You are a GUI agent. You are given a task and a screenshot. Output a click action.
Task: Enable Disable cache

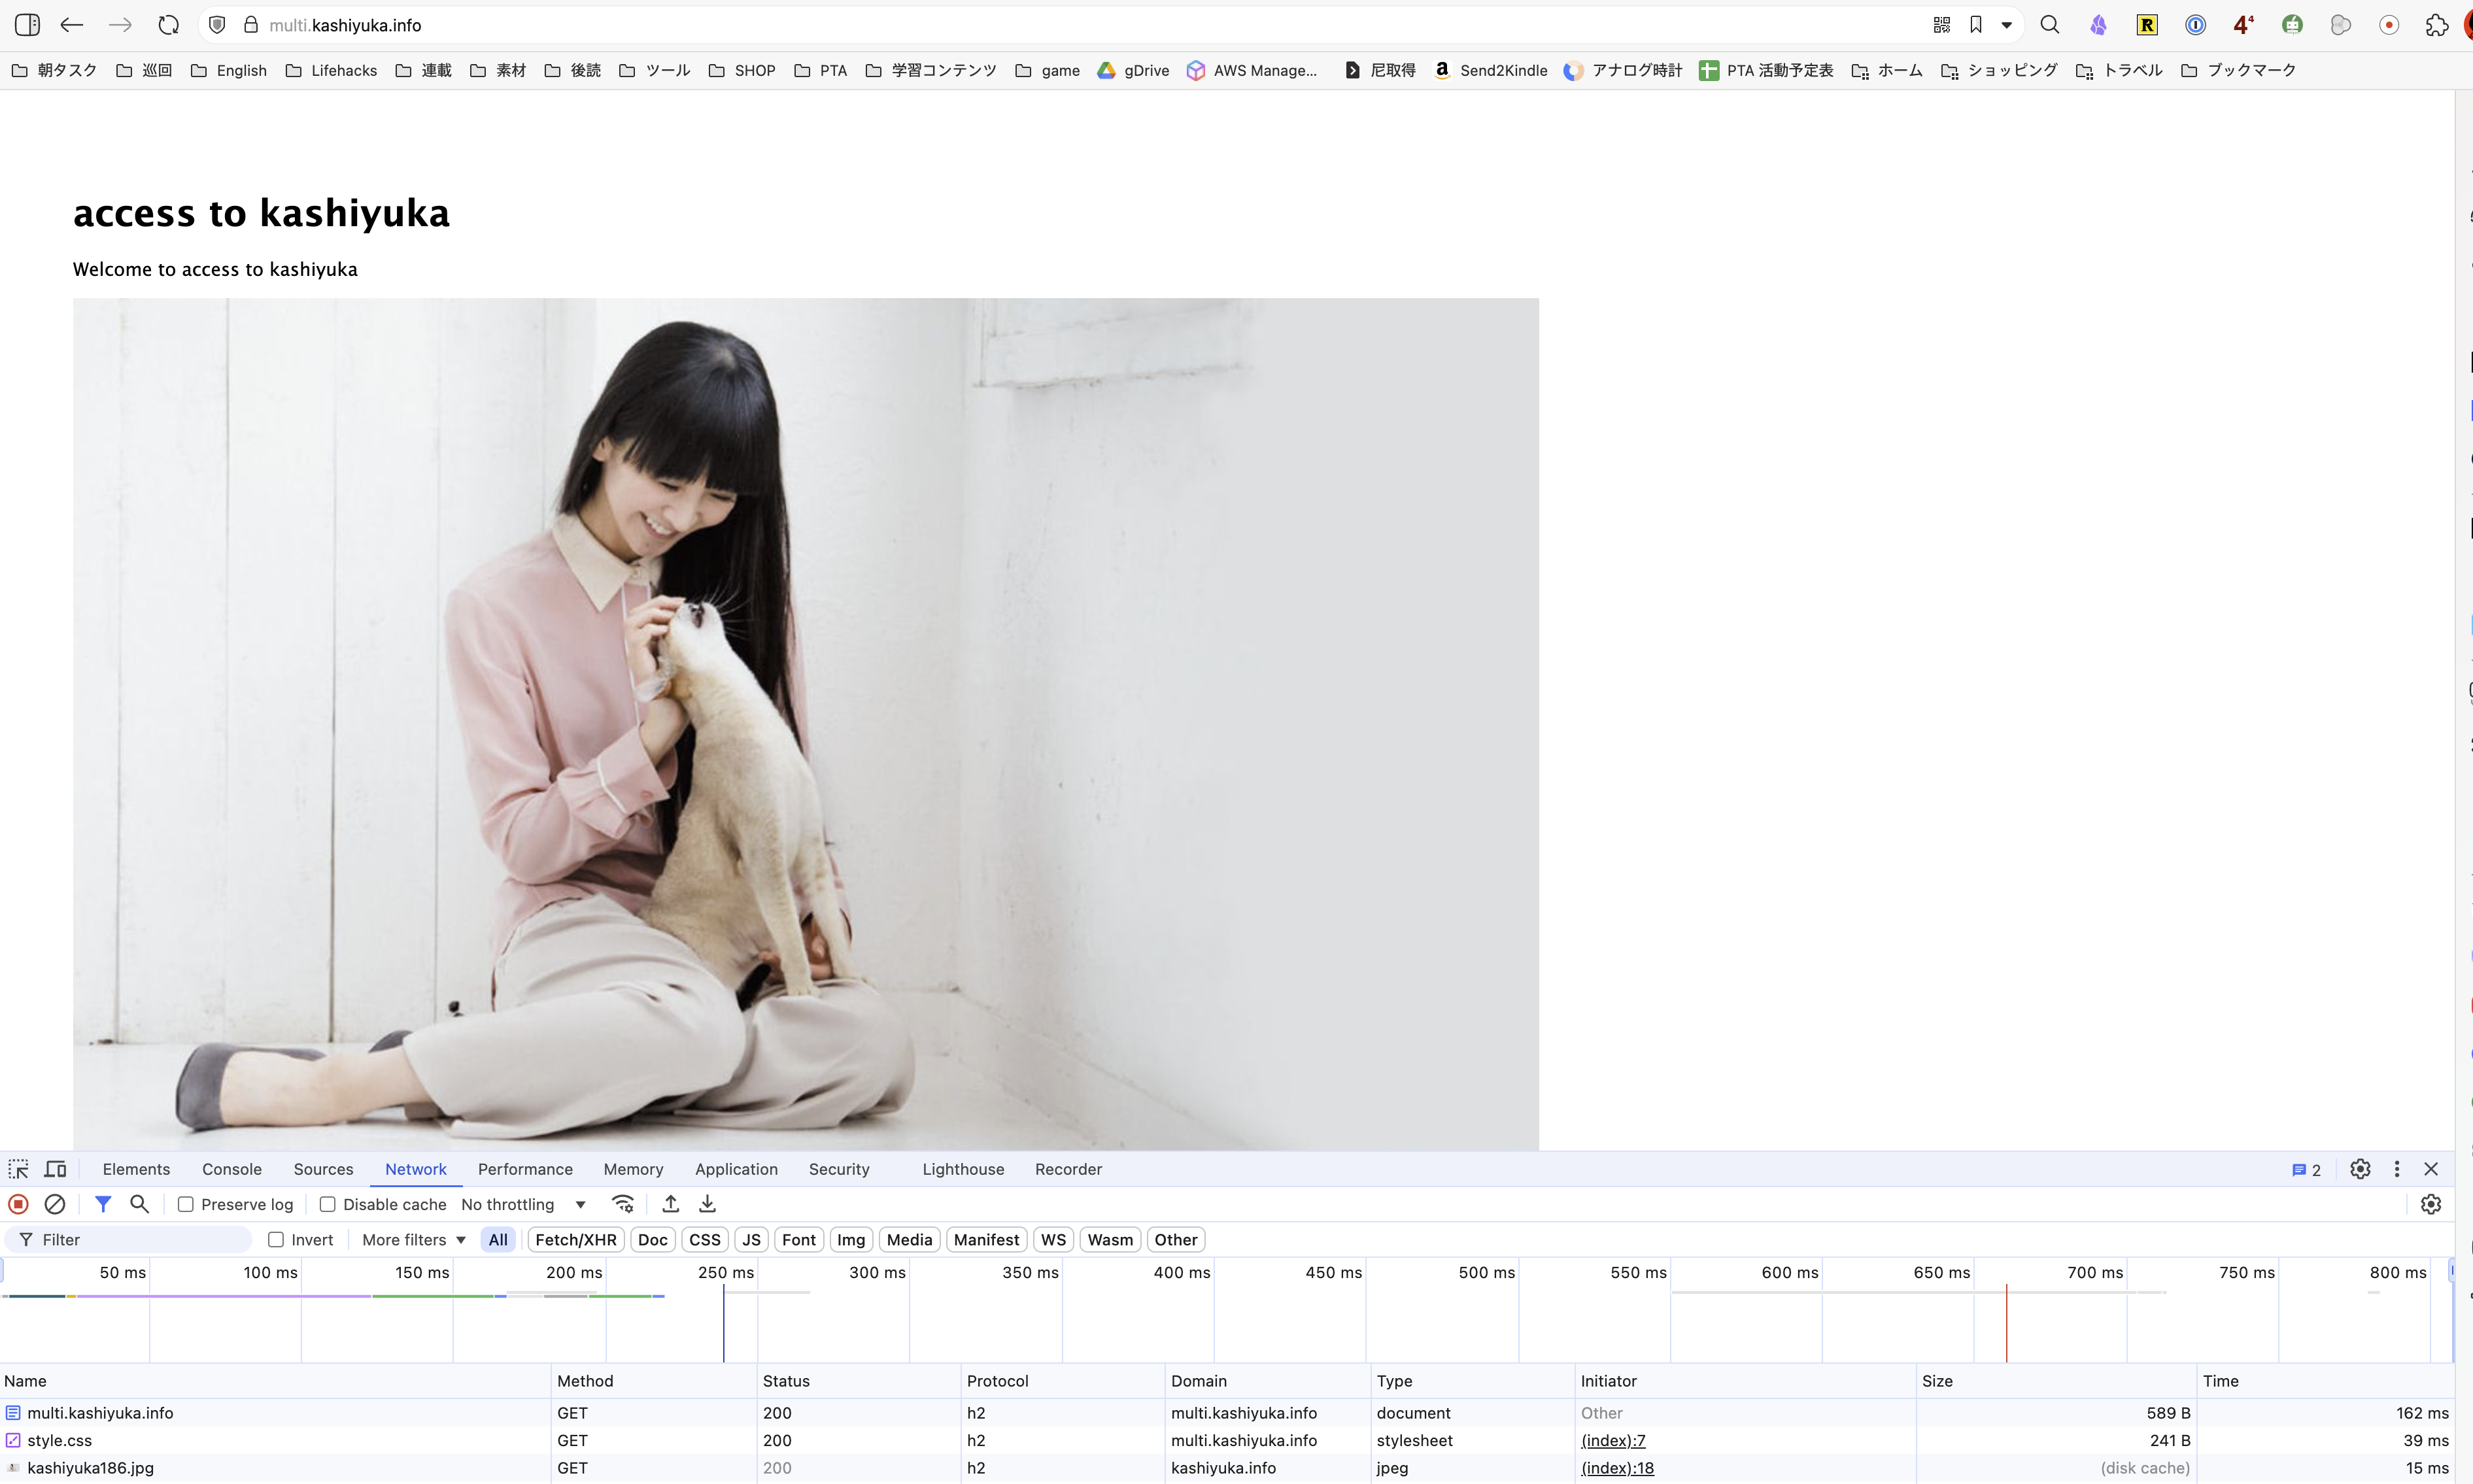pyautogui.click(x=327, y=1204)
